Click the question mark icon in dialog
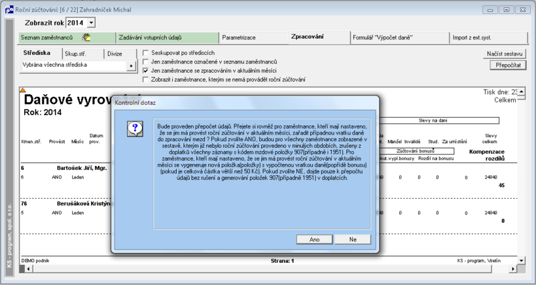This screenshot has height=285, width=536. 135,129
